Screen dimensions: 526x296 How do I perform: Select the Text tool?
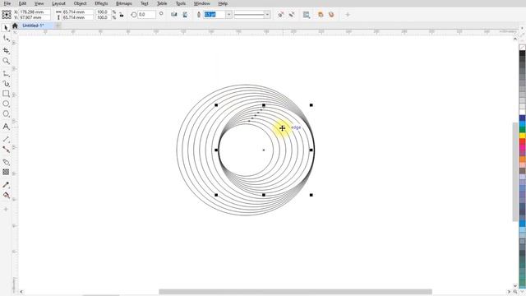coord(6,127)
